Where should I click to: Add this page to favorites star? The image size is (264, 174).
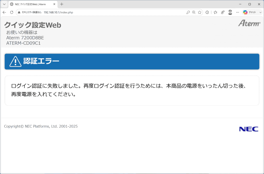(200, 12)
